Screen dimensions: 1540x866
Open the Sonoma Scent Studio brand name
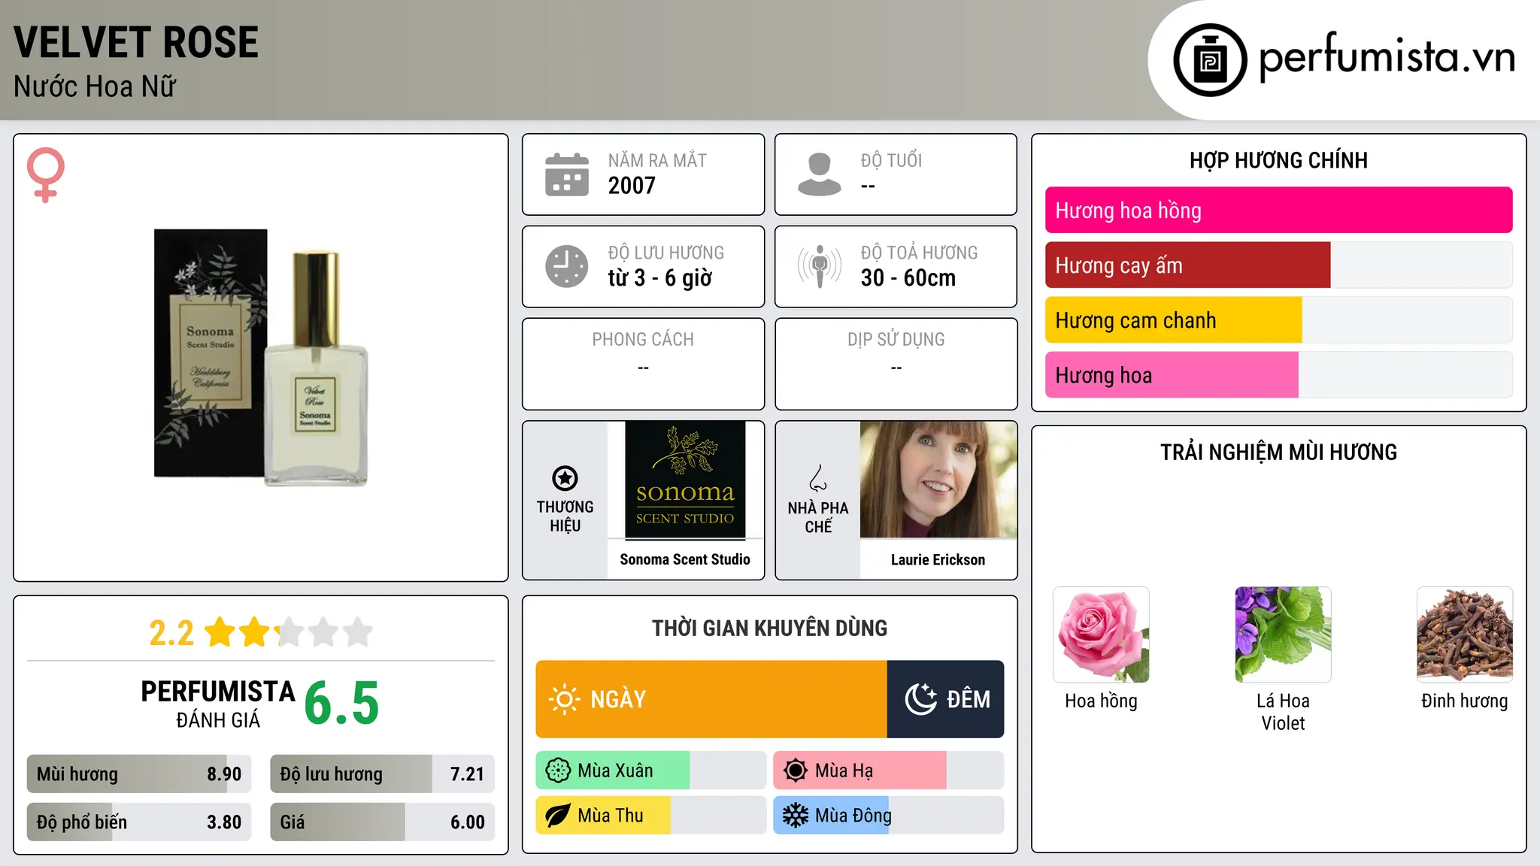(685, 559)
